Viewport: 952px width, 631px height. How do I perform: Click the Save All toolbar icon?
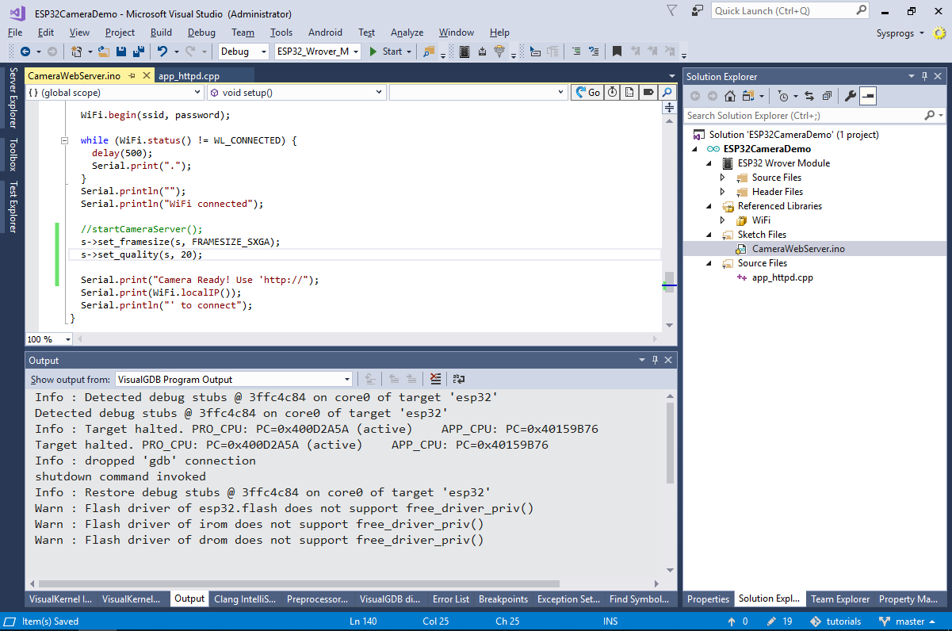[x=139, y=52]
